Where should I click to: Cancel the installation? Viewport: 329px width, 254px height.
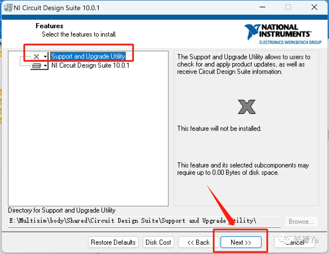(295, 242)
